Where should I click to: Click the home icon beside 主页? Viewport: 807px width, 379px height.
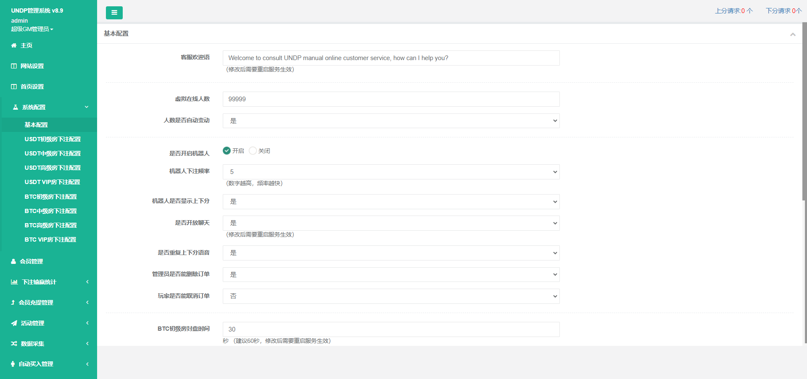(14, 45)
